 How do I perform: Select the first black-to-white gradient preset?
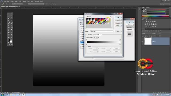click(88, 19)
